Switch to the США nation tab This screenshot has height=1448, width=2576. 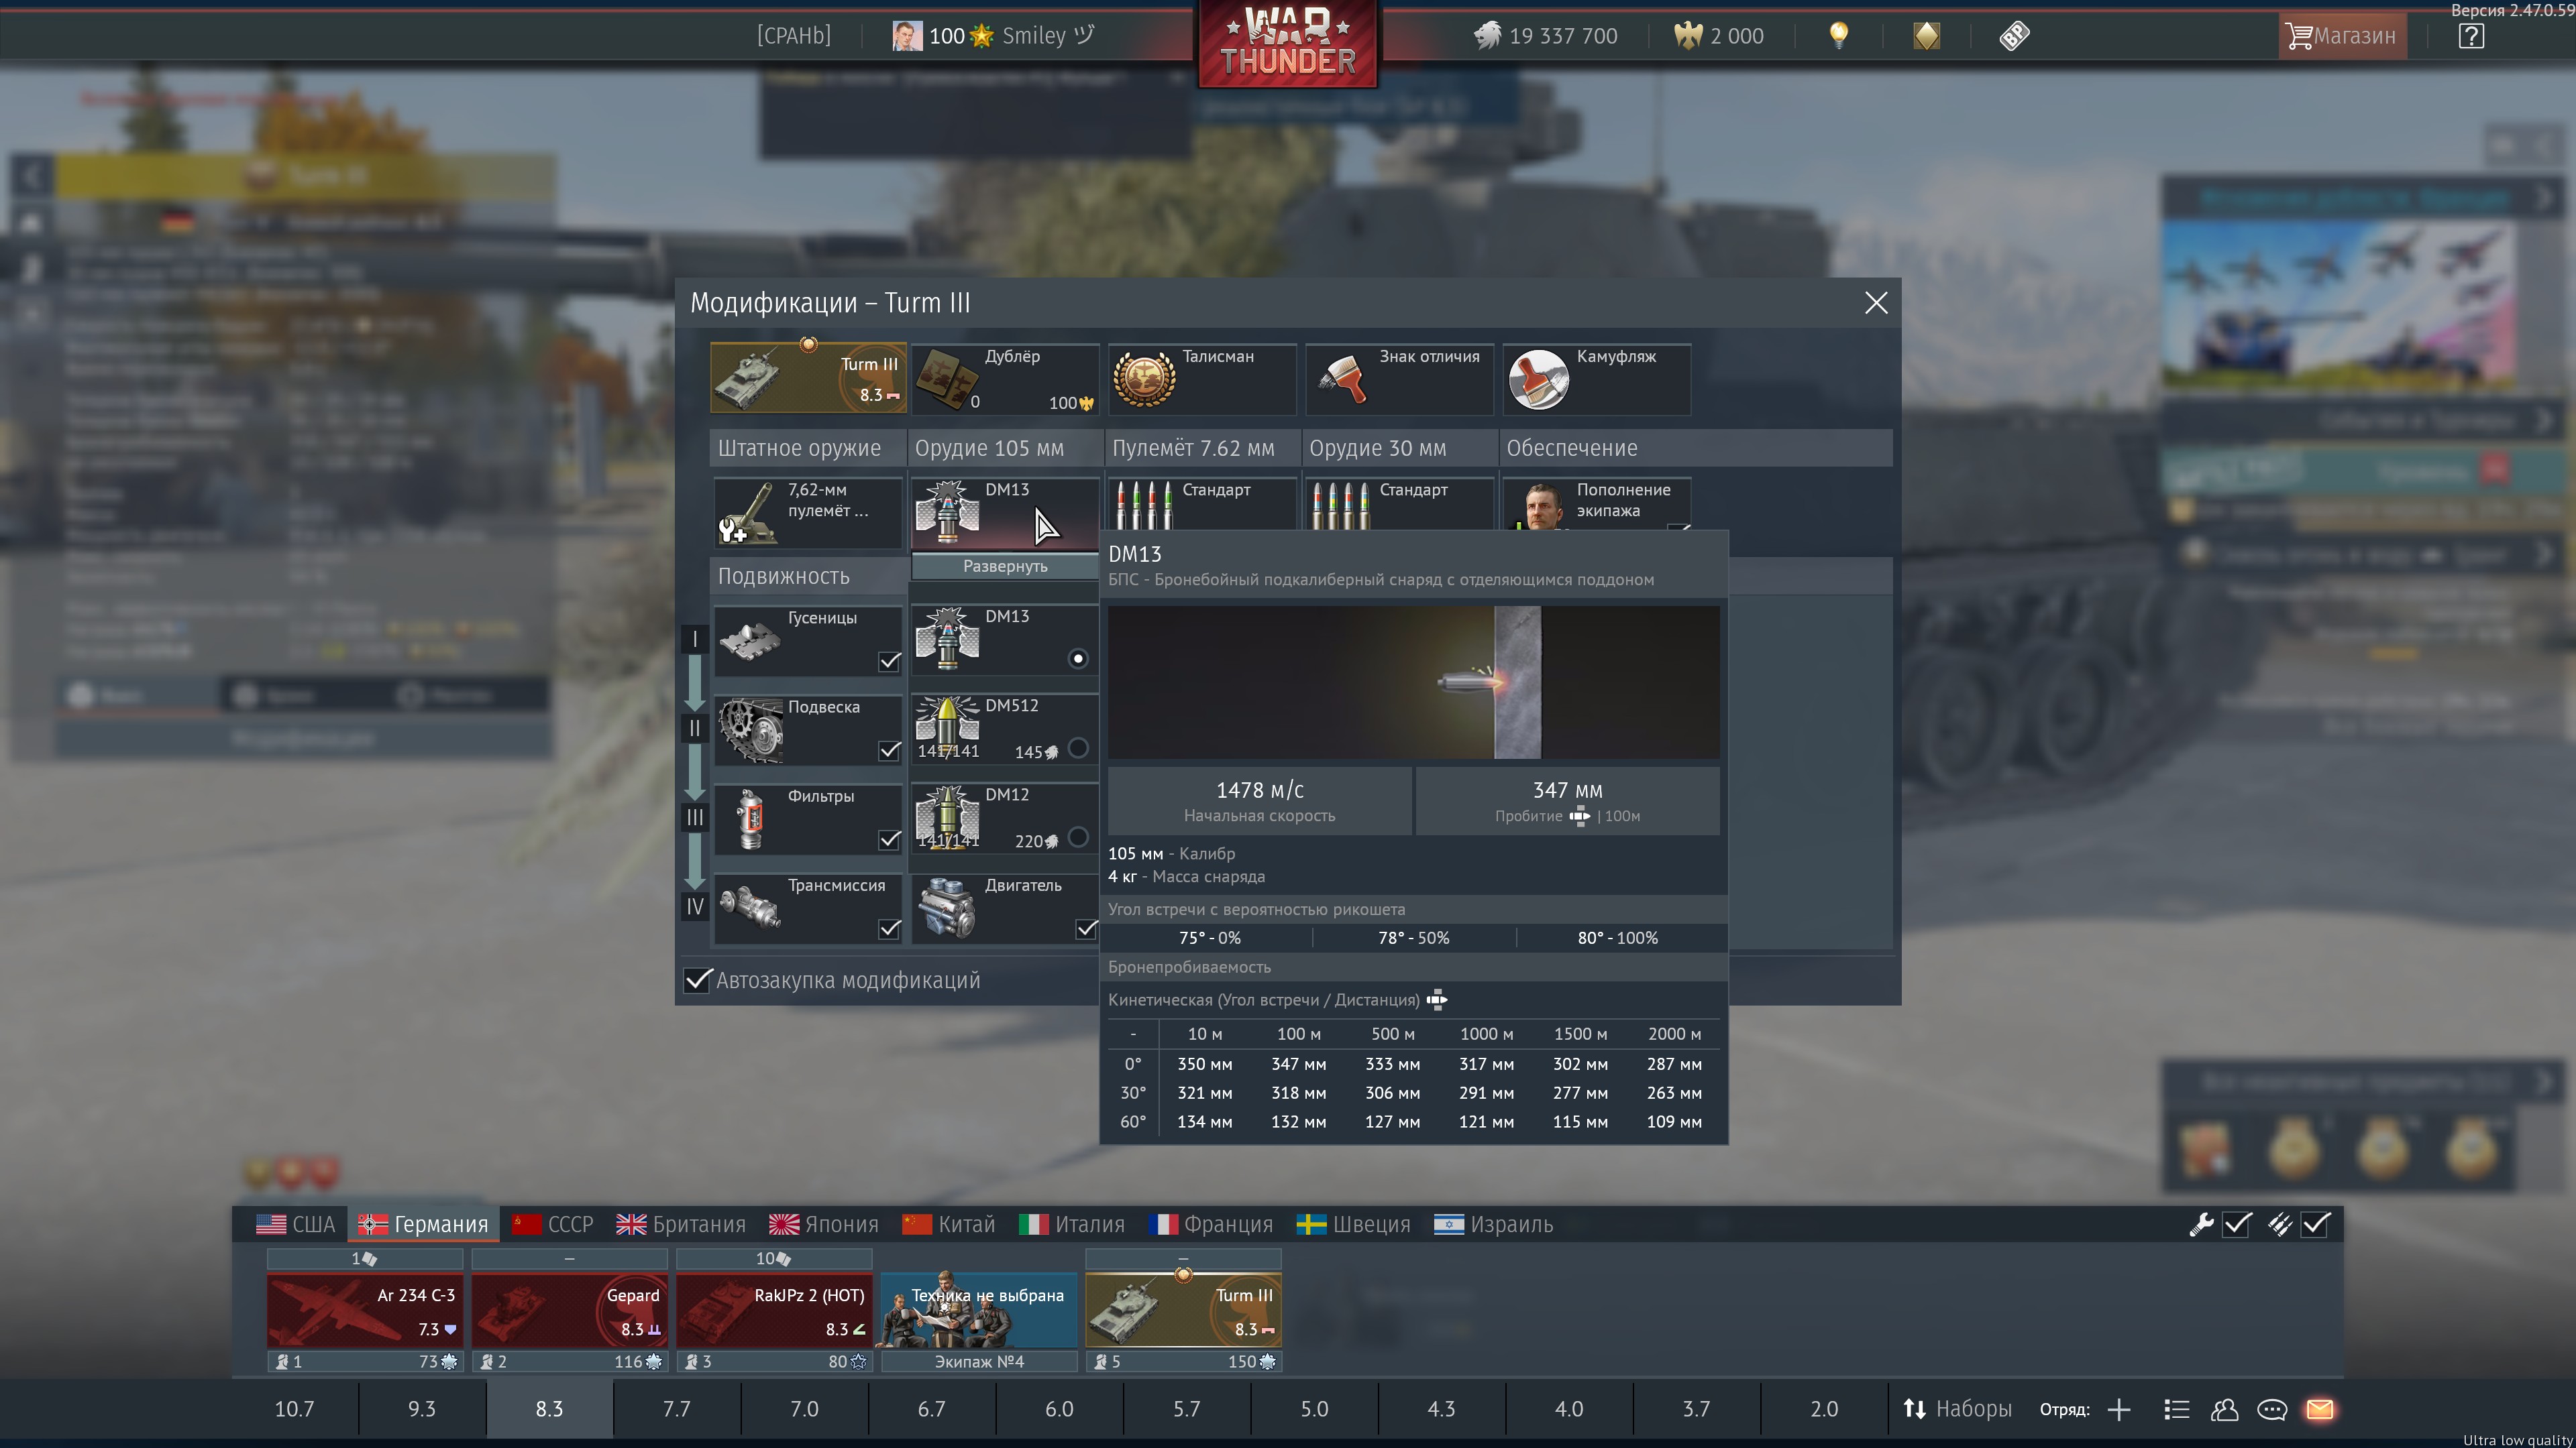click(x=295, y=1224)
